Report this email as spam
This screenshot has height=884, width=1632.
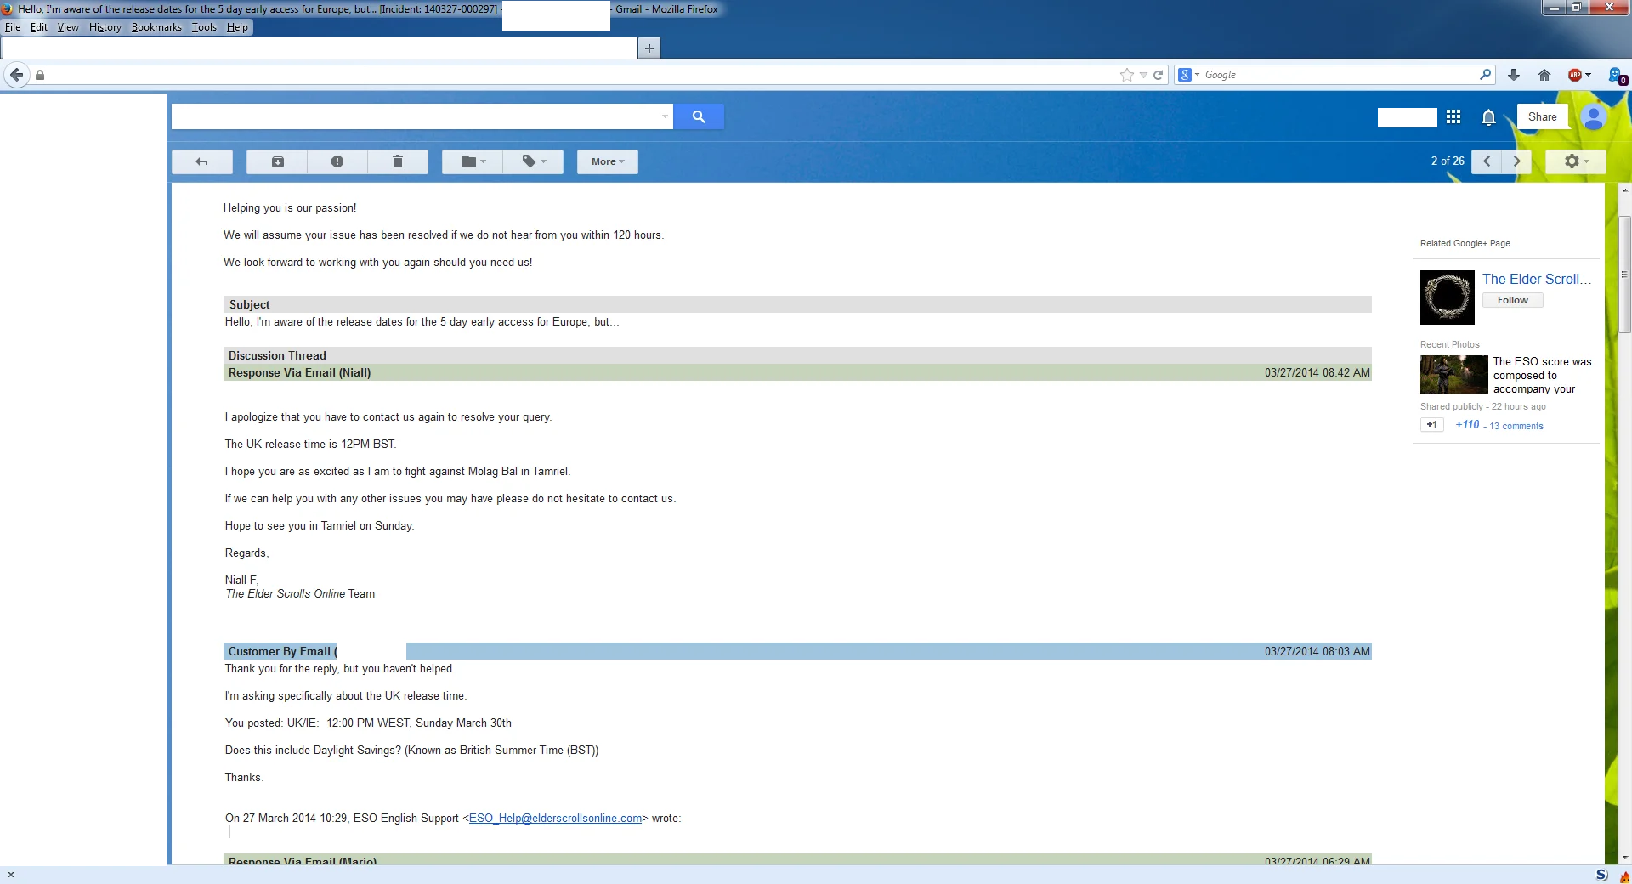point(337,161)
